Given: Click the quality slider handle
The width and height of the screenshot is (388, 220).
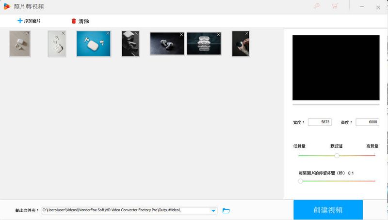Looking at the screenshot, I should pos(337,156).
